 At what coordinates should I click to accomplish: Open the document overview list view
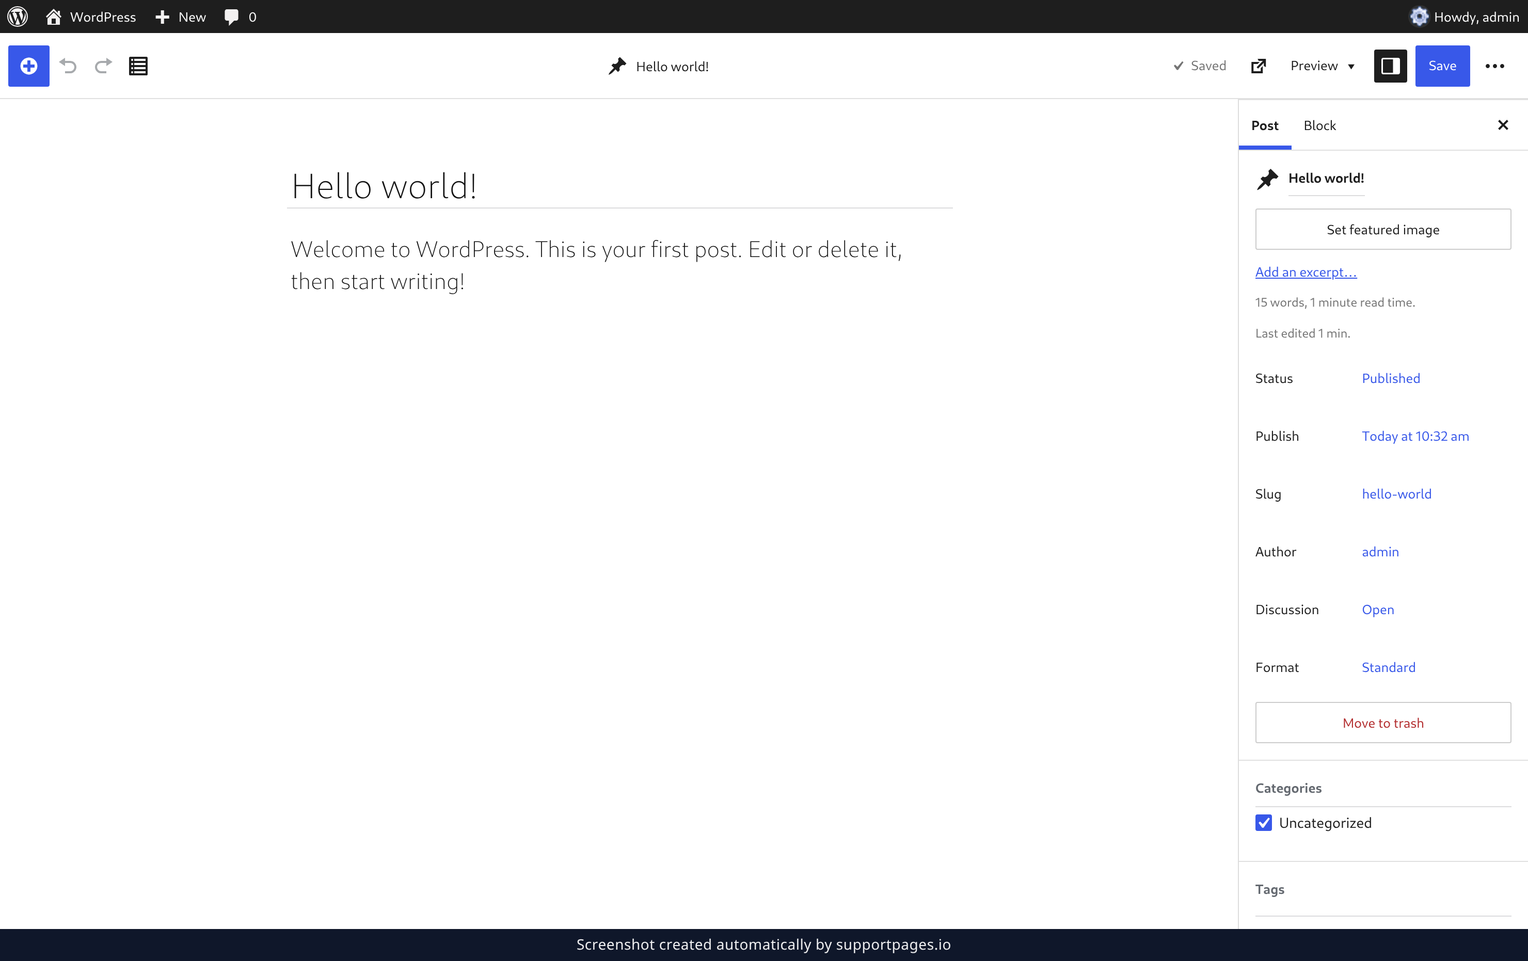138,66
